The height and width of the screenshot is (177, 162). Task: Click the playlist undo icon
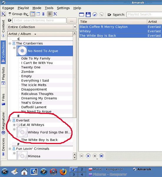click(x=95, y=14)
